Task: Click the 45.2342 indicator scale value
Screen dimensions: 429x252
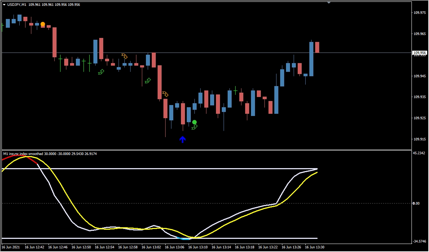Action: [419, 153]
